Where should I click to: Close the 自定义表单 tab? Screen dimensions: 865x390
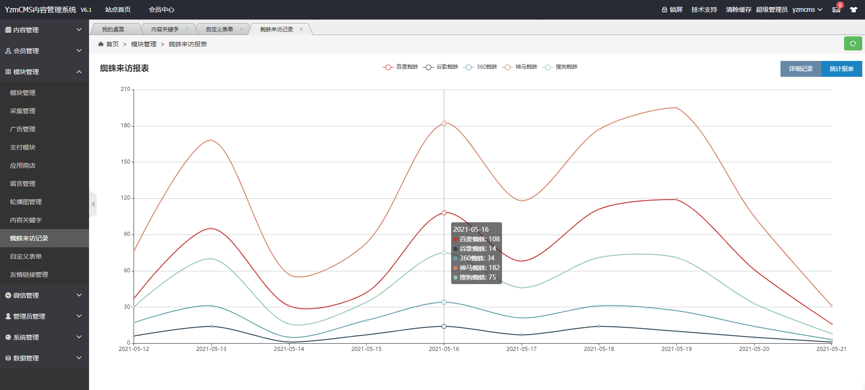pos(241,29)
